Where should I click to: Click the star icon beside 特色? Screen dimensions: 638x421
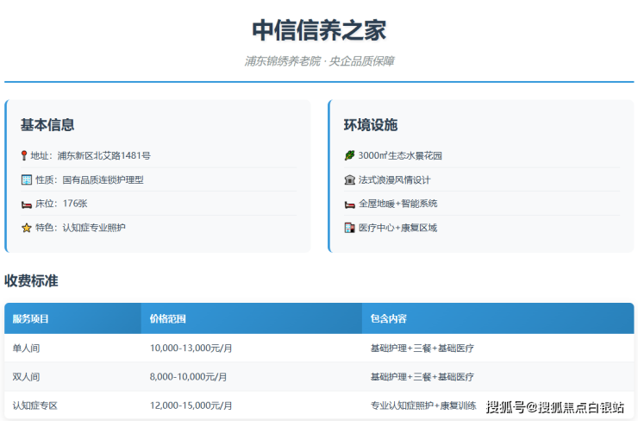26,228
